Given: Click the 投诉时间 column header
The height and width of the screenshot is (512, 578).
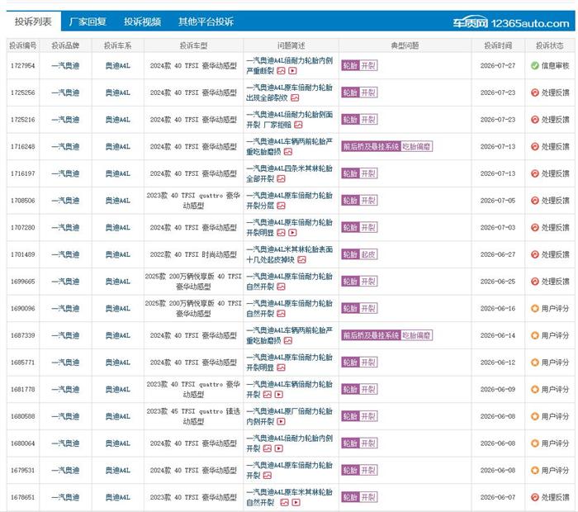Looking at the screenshot, I should 498,45.
